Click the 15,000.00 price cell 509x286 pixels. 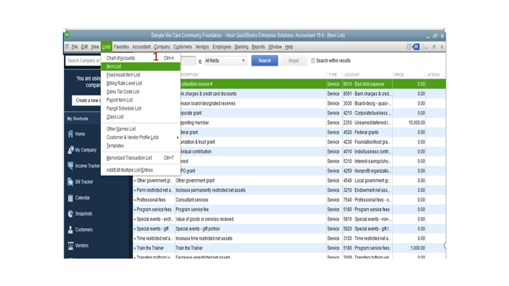(x=409, y=123)
